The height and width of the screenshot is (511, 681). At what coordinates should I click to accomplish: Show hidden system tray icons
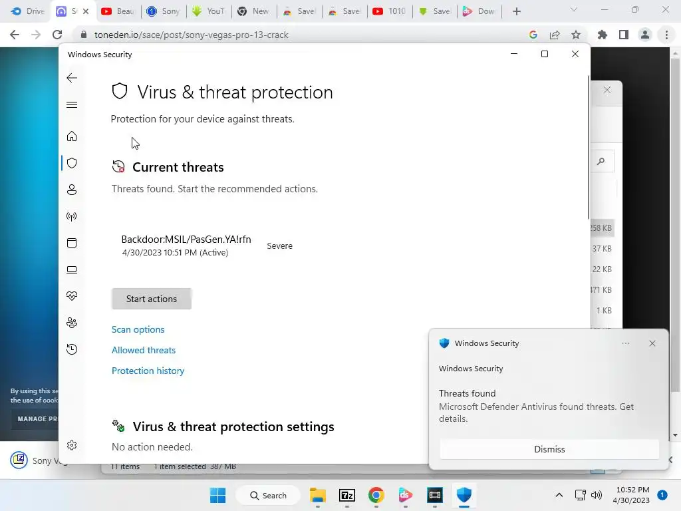click(x=559, y=495)
